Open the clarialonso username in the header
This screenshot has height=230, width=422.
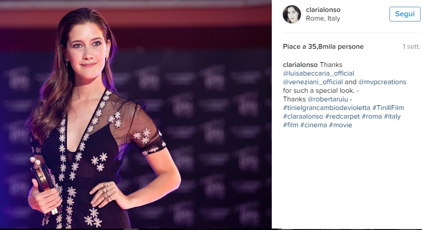[323, 10]
